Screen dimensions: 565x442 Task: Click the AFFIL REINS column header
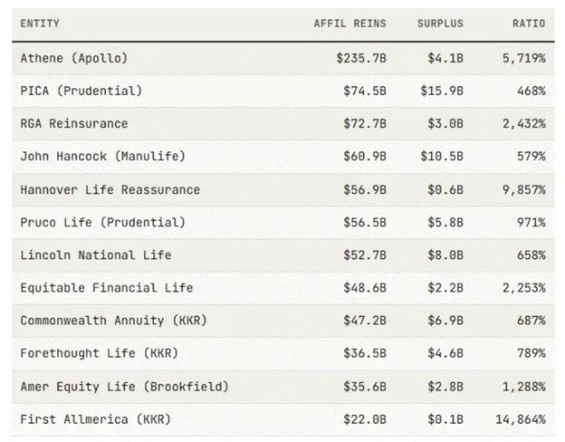tap(350, 24)
